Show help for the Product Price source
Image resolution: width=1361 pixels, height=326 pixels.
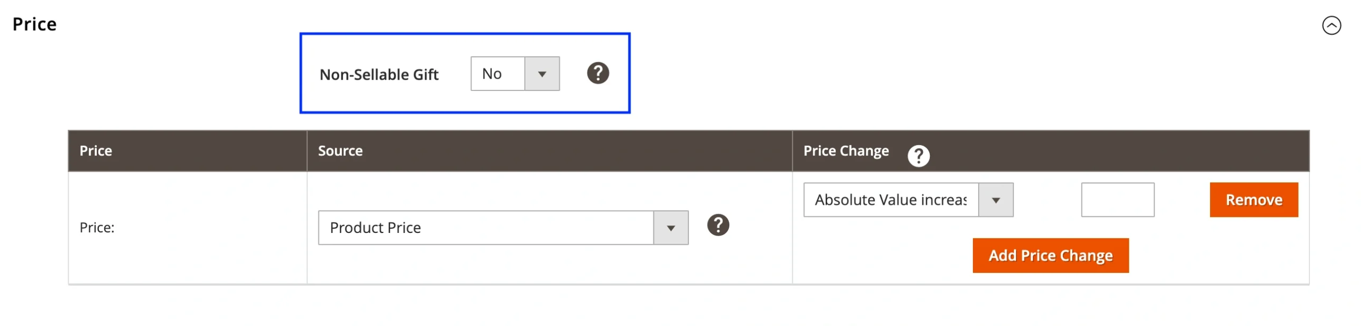point(717,225)
